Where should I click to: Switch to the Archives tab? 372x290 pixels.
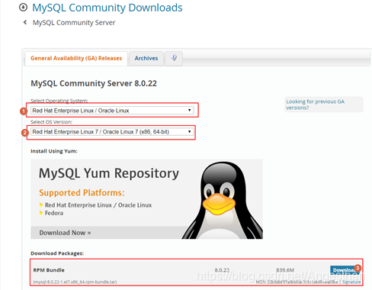tap(146, 58)
